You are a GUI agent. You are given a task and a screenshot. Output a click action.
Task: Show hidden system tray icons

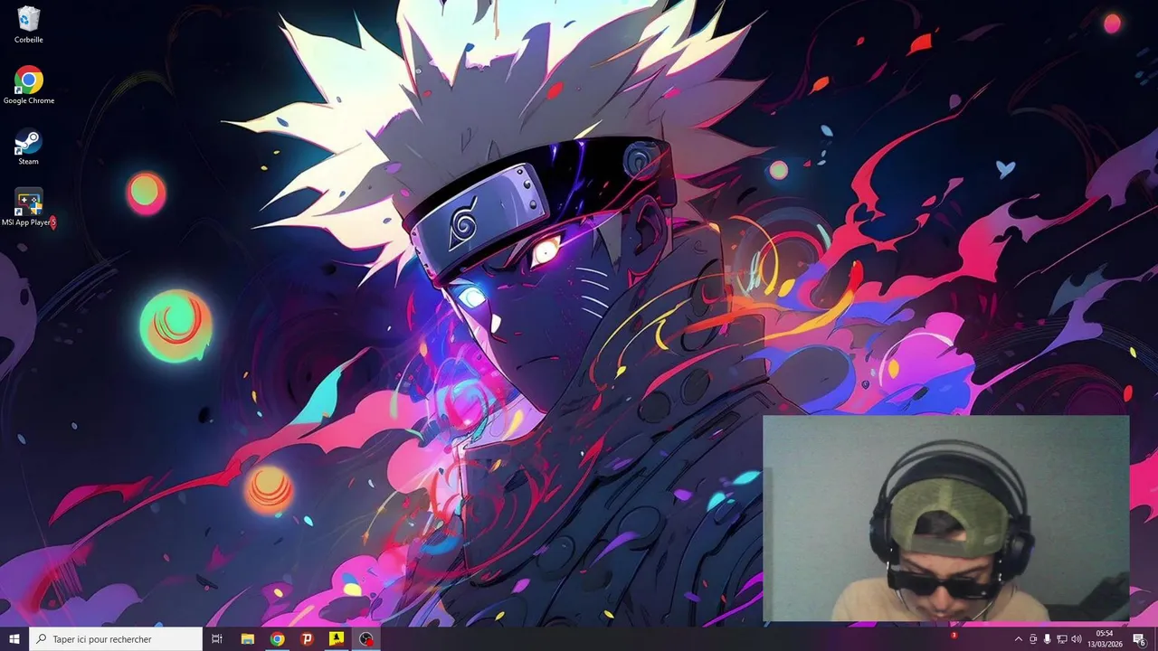point(1019,639)
